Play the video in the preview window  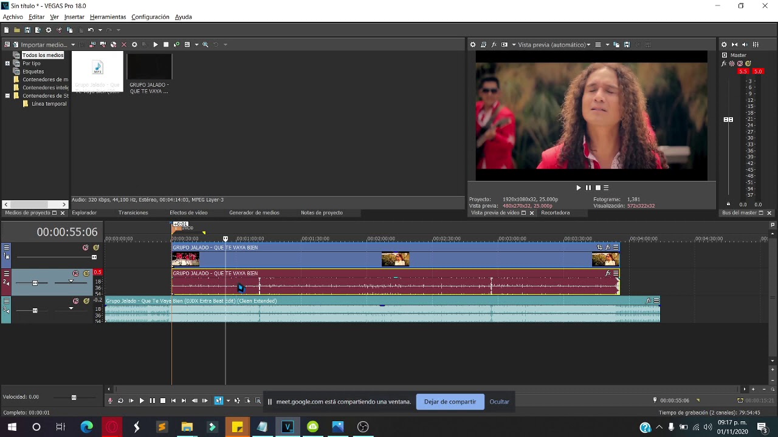[579, 188]
